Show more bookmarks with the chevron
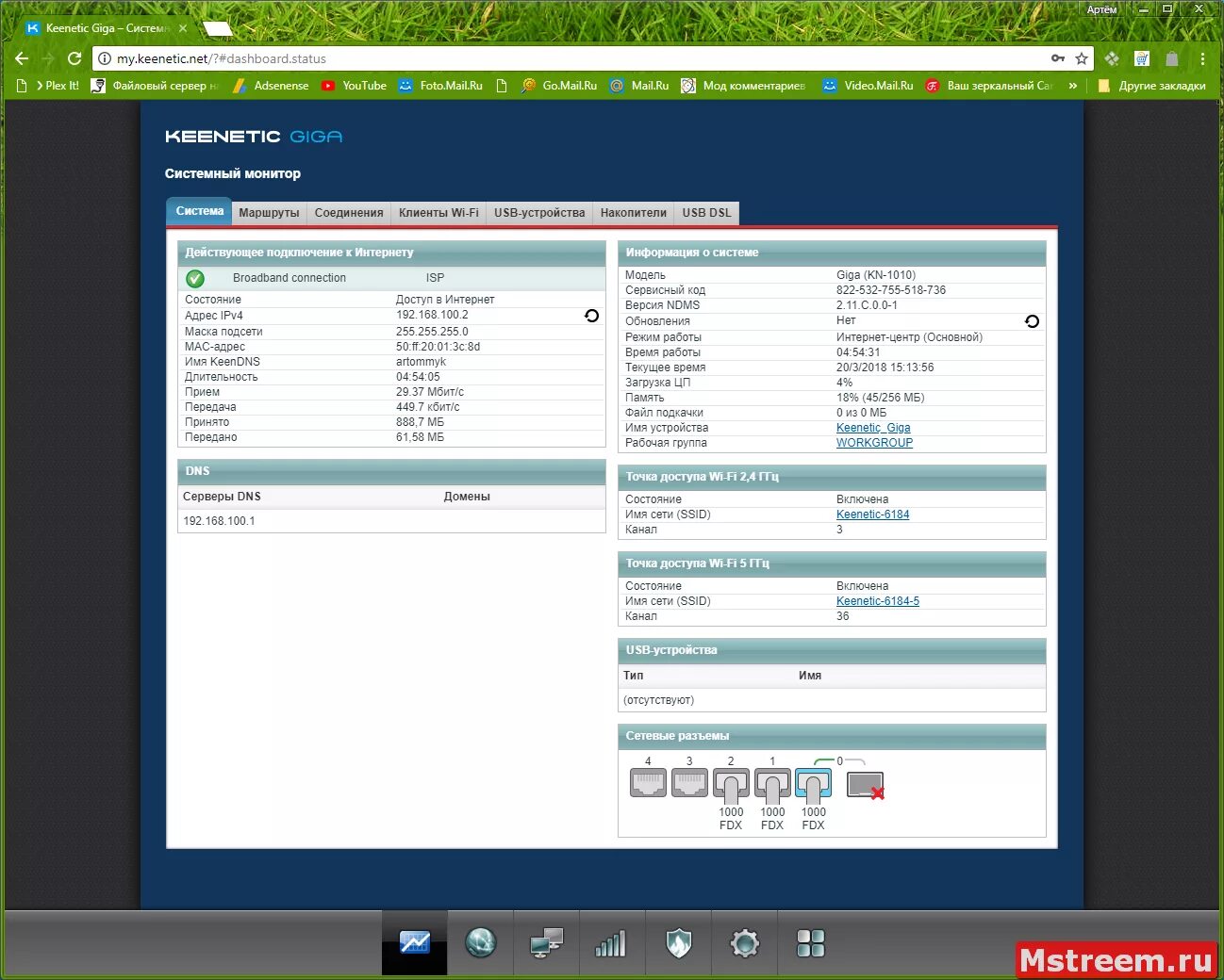 1073,86
